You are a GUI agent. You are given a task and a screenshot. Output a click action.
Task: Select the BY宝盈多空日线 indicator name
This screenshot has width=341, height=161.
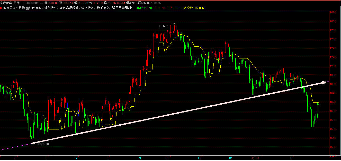[14, 8]
